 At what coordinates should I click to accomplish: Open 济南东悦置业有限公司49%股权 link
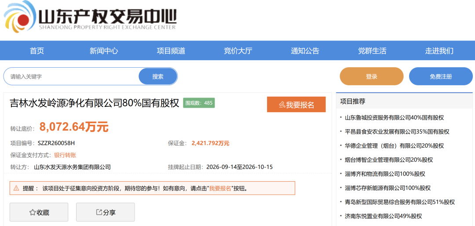(383, 216)
